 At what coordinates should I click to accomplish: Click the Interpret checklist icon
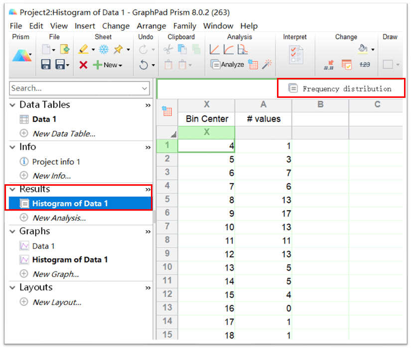(296, 54)
